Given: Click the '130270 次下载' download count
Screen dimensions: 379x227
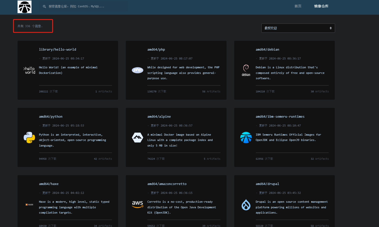Looking at the screenshot, I should point(157,92).
